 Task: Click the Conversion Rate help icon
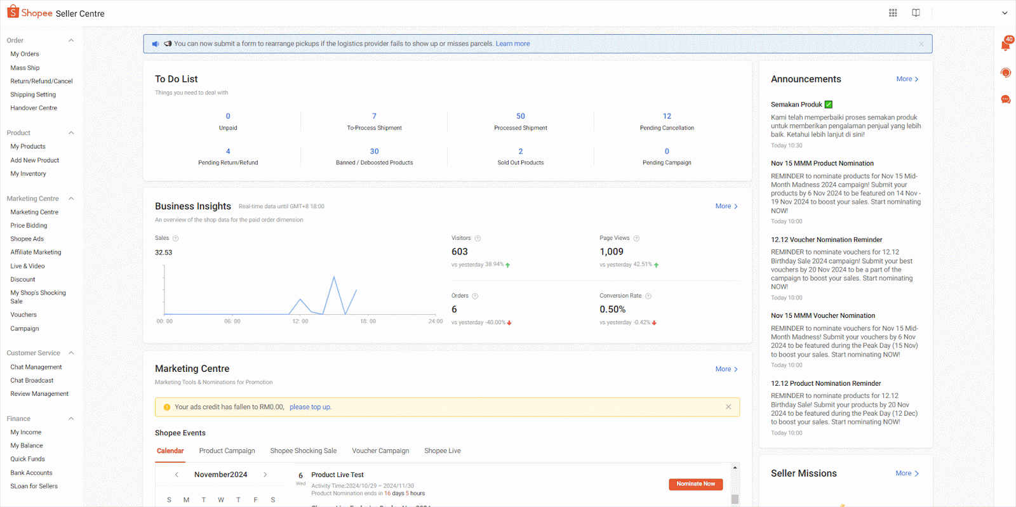[648, 296]
